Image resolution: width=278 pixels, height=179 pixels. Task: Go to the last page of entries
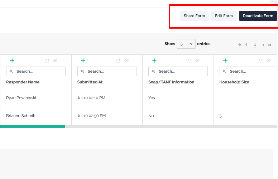tap(270, 45)
